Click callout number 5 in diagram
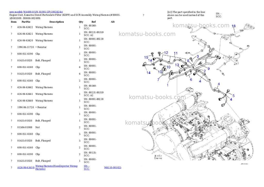Image resolution: width=264 pixels, height=187 pixels. point(234,96)
